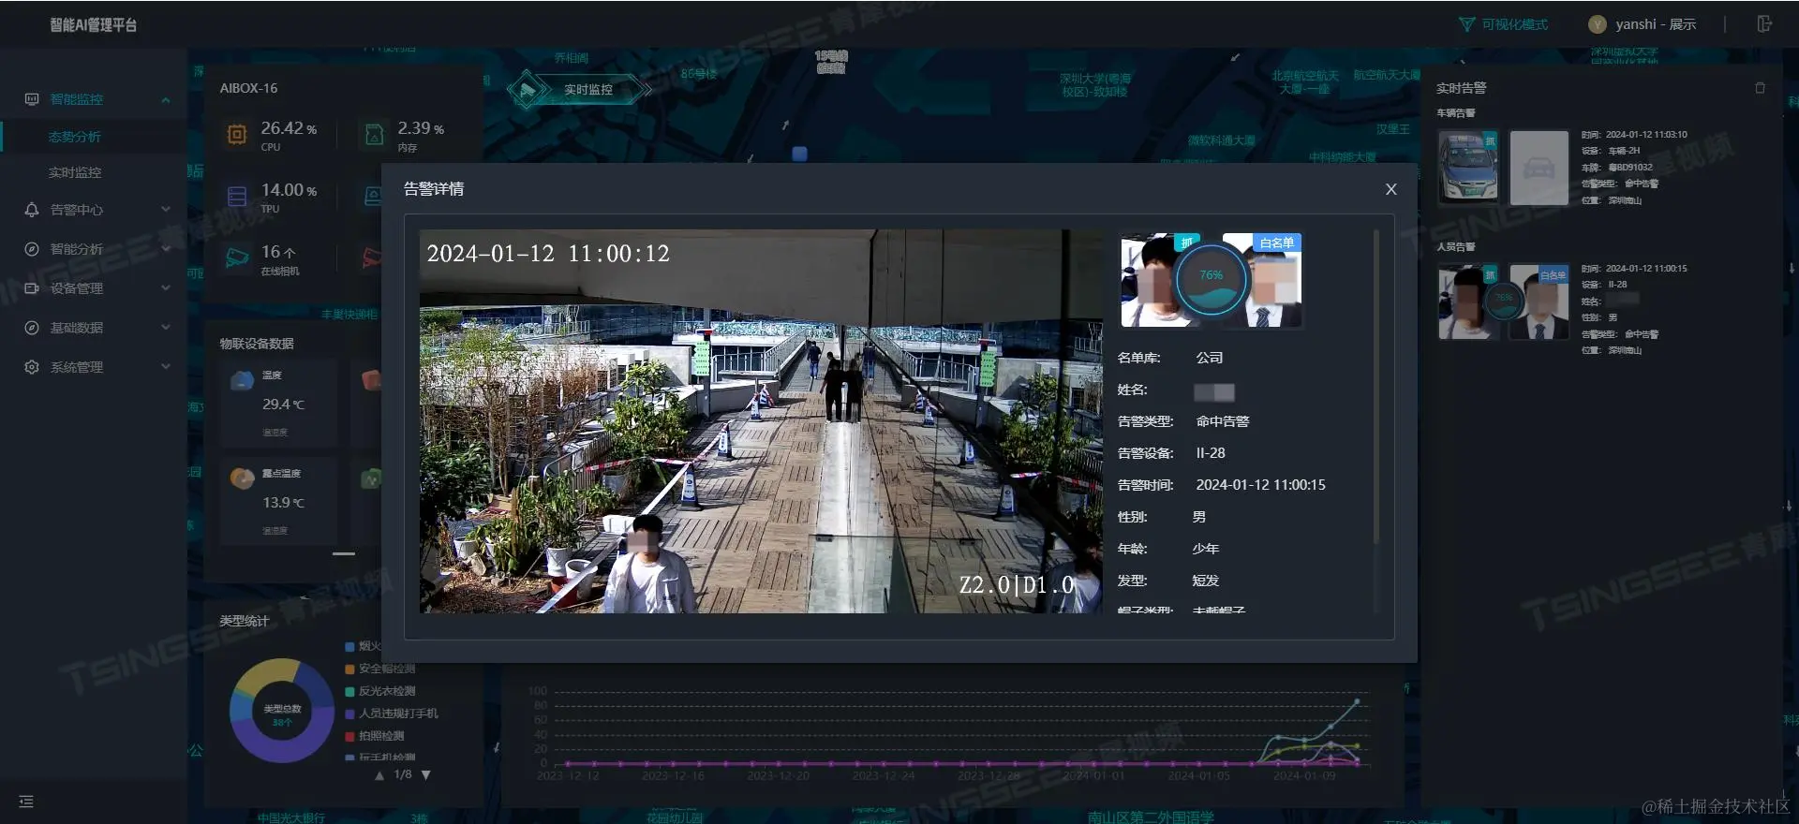Viewport: 1799px width, 824px height.
Task: Clear the 实时告警 list trash icon
Action: pos(1760,88)
